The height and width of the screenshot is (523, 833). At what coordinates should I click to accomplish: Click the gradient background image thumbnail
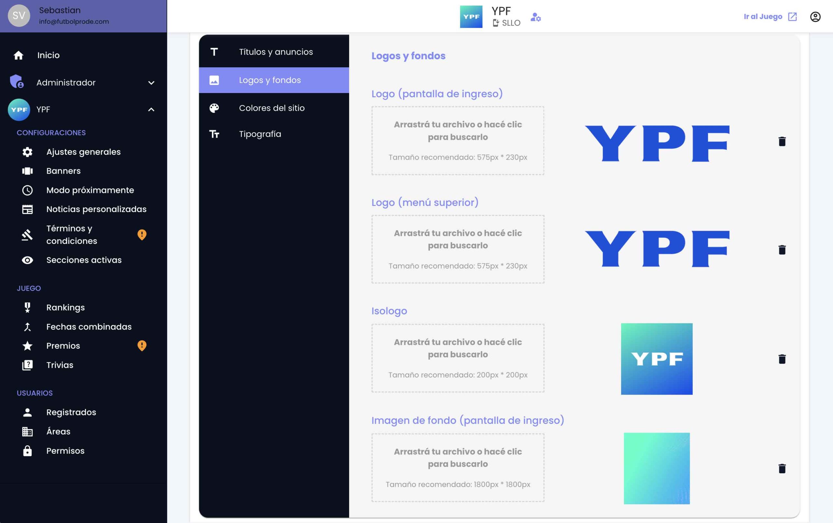coord(656,468)
